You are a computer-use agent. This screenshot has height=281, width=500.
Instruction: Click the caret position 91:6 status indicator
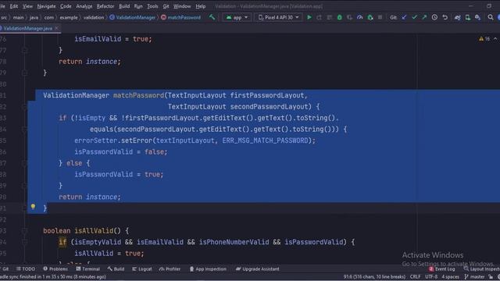point(374,276)
